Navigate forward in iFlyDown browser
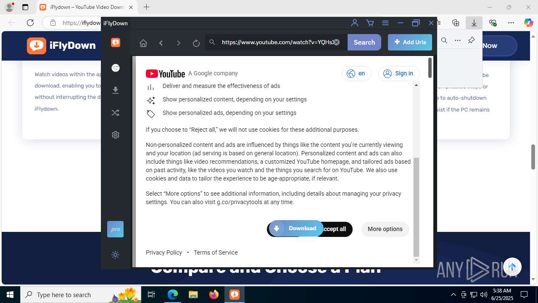Image resolution: width=538 pixels, height=303 pixels. [179, 43]
